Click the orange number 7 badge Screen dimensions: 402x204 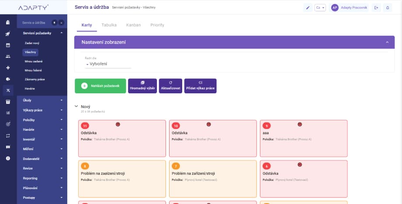tap(176, 166)
